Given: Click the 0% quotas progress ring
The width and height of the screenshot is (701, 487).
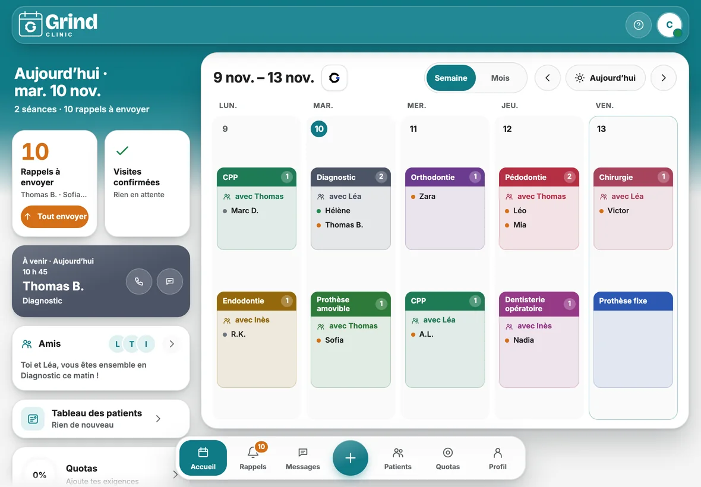Looking at the screenshot, I should pos(39,475).
